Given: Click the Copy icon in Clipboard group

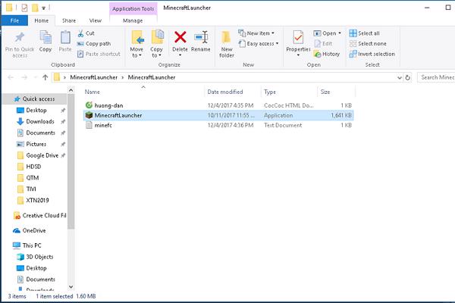Looking at the screenshot, I should coord(45,38).
